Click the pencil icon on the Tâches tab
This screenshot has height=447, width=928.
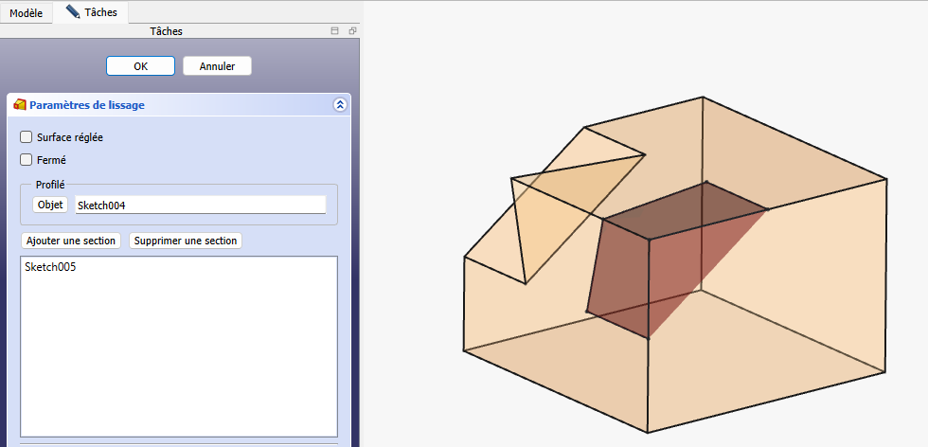[73, 12]
